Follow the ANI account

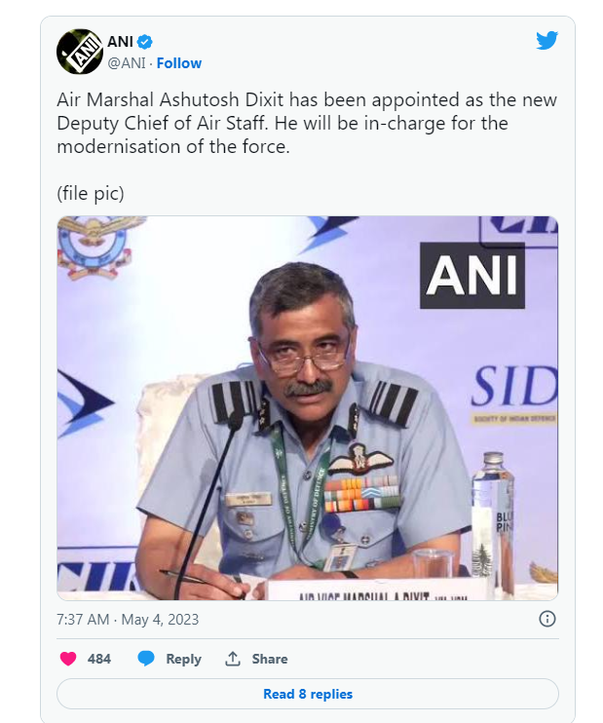(x=179, y=63)
